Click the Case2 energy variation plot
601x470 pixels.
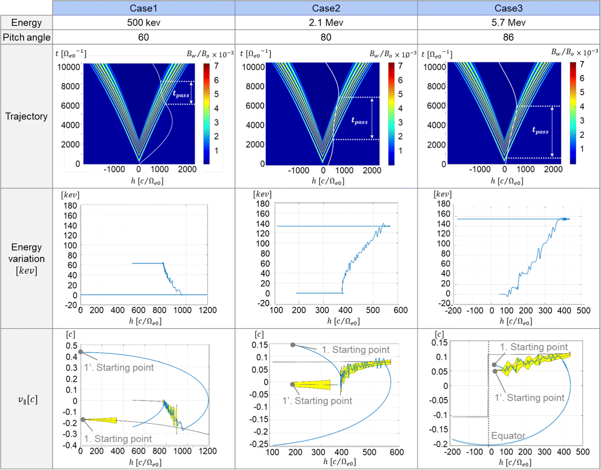[336, 254]
